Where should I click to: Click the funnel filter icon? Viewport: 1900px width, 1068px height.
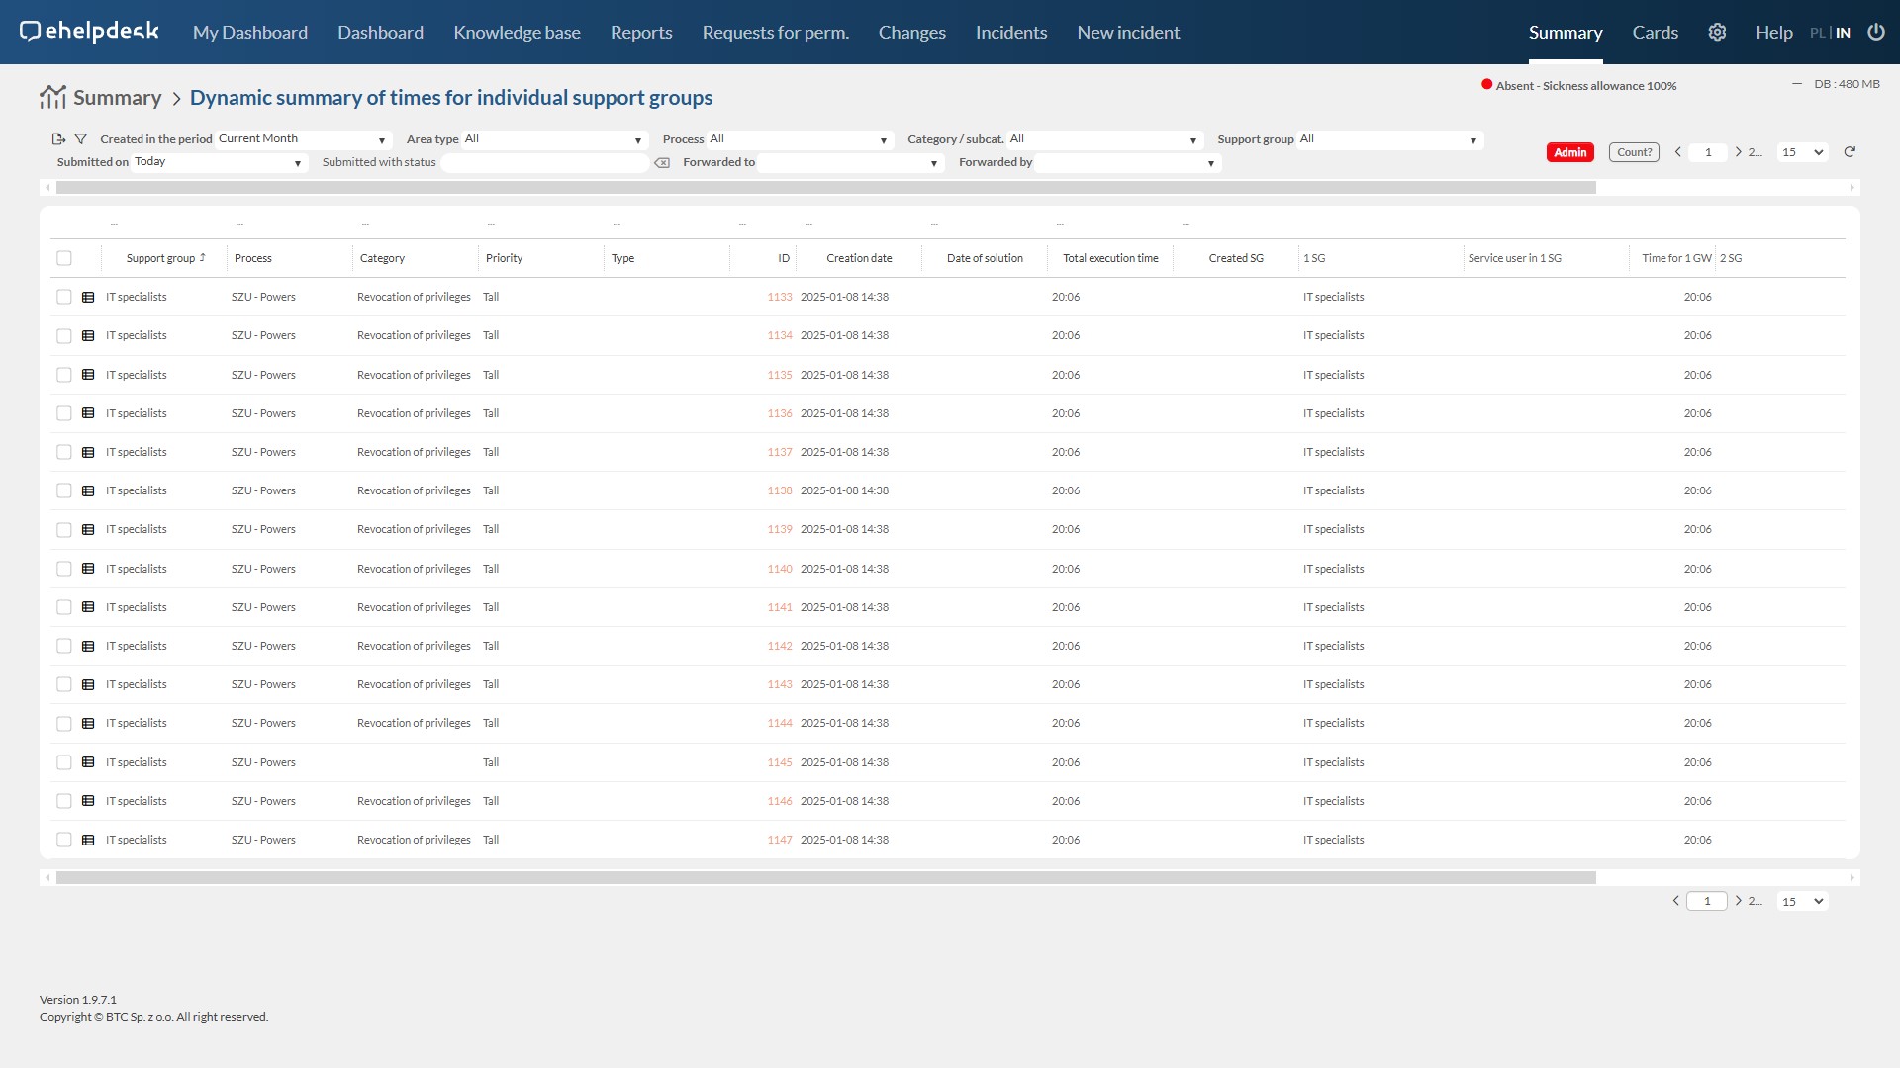click(81, 139)
